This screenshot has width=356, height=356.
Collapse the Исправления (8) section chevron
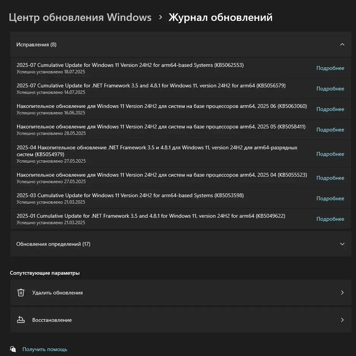tap(342, 44)
